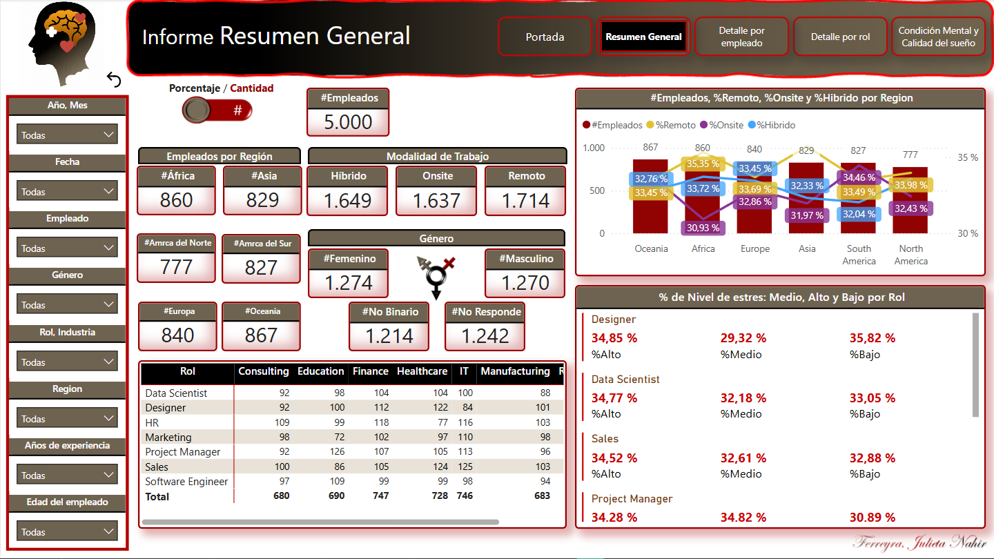Click the Data Scientist table row label
The height and width of the screenshot is (559, 994).
coord(176,393)
